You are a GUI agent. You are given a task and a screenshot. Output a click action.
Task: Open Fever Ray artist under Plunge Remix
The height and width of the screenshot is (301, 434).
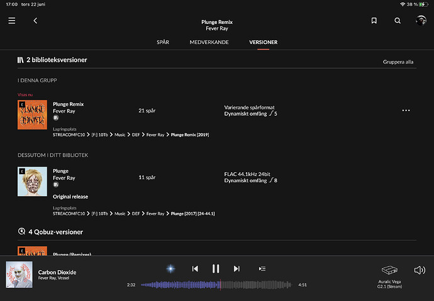coord(64,111)
